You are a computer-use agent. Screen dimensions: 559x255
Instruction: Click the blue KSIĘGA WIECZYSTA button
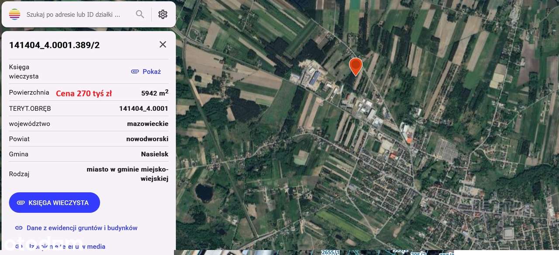click(55, 203)
